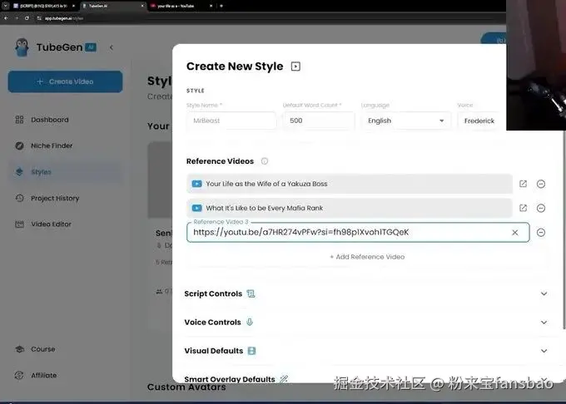Collapse the sidebar with the chevron arrow

(x=112, y=47)
